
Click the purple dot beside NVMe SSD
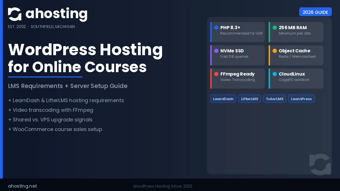tap(216, 51)
